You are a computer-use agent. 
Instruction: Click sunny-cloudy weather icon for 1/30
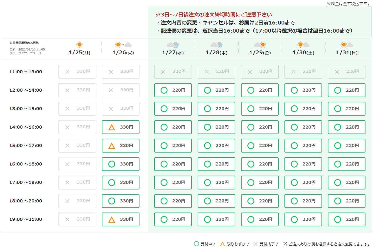pos(303,45)
